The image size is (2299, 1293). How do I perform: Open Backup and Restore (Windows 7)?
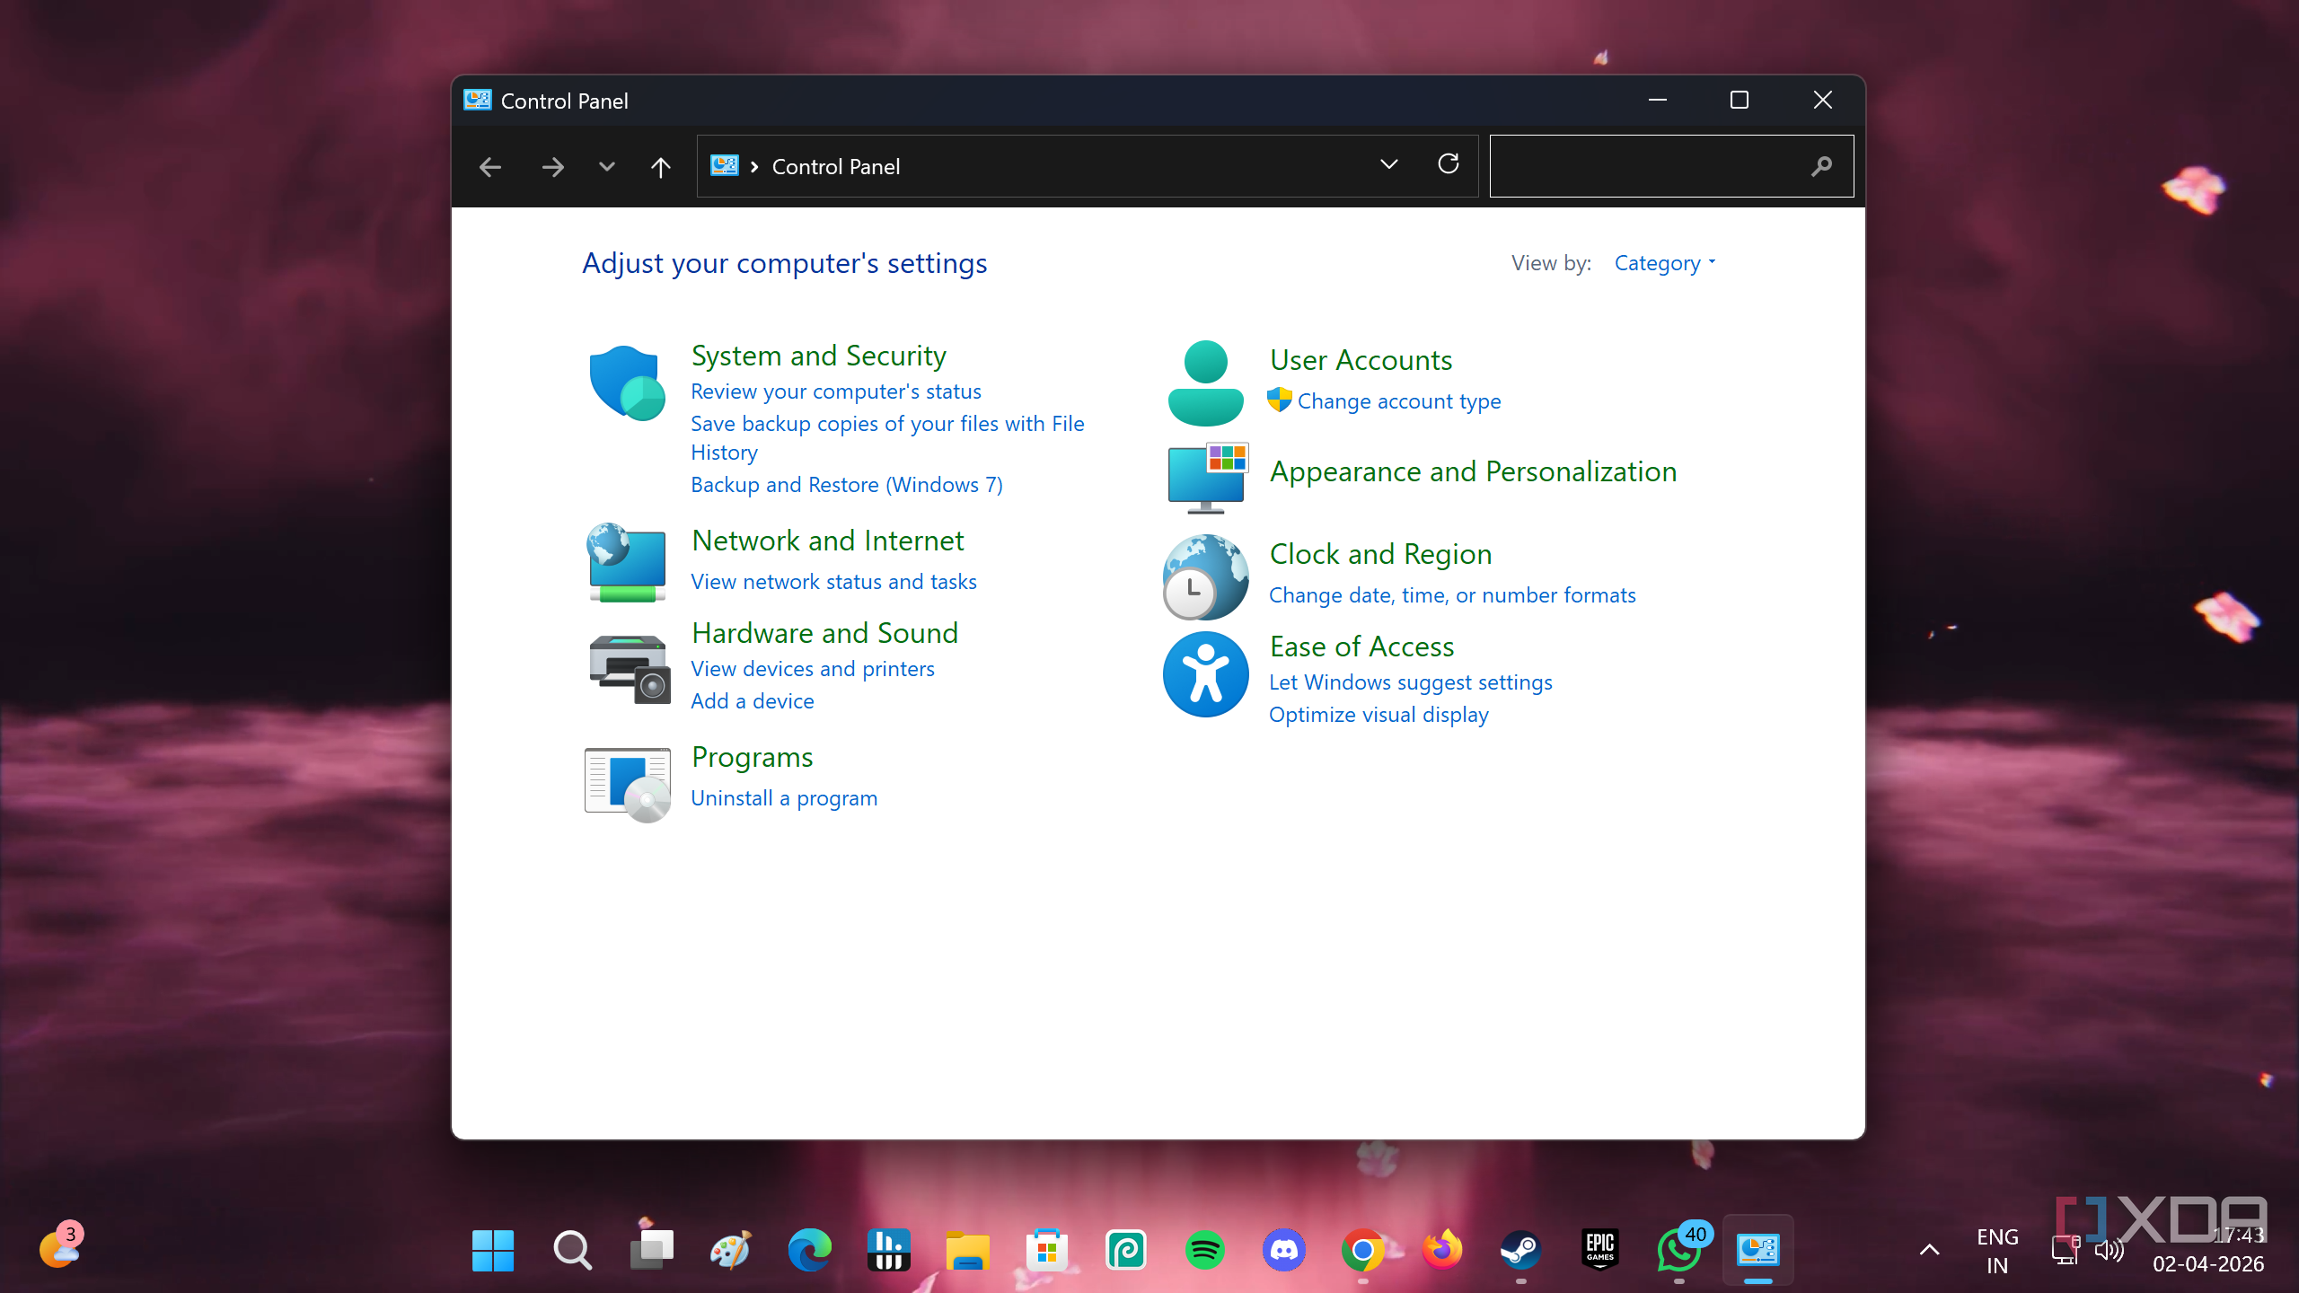point(847,485)
